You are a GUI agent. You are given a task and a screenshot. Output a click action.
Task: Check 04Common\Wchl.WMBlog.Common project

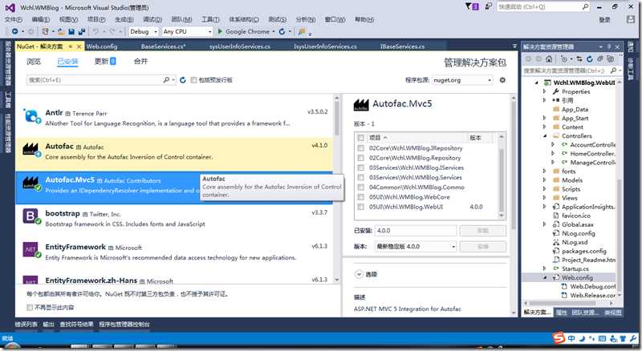point(360,188)
